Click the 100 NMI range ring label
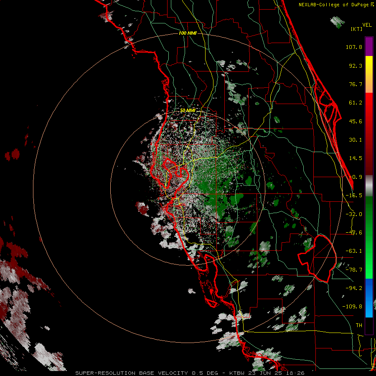The image size is (376, 376). pyautogui.click(x=188, y=33)
